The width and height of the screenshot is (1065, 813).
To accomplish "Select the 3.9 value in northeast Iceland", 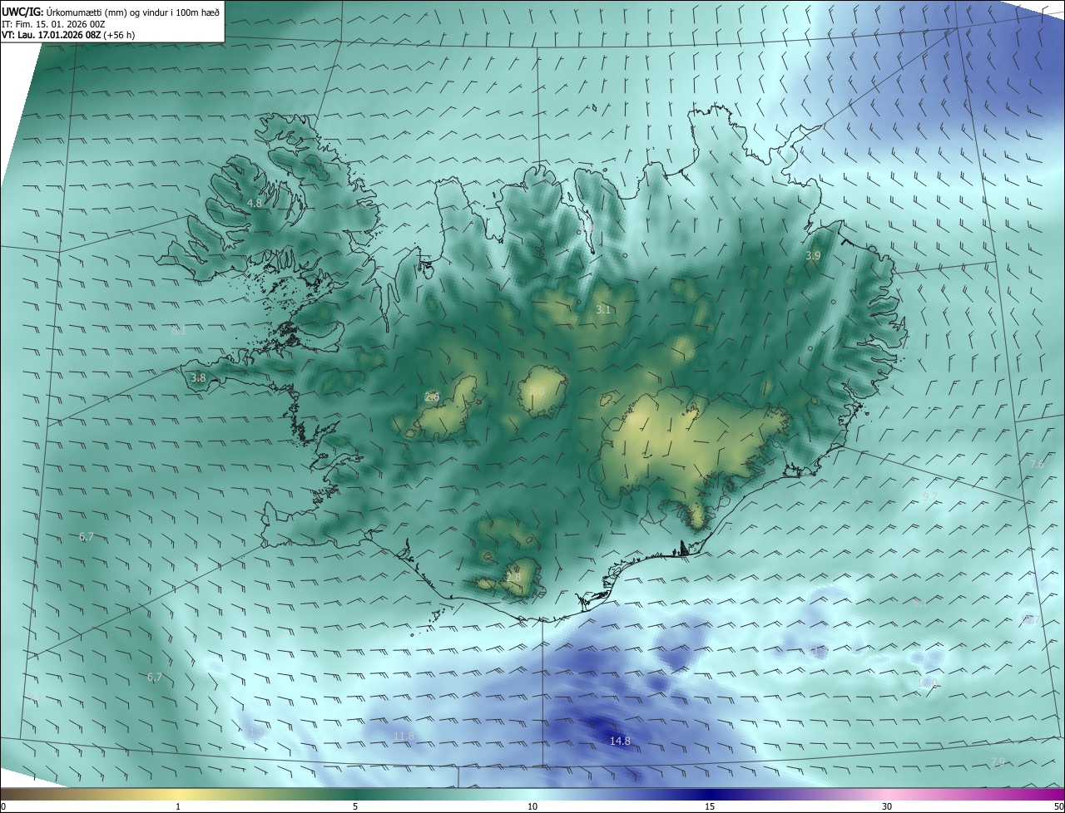I will coord(813,256).
